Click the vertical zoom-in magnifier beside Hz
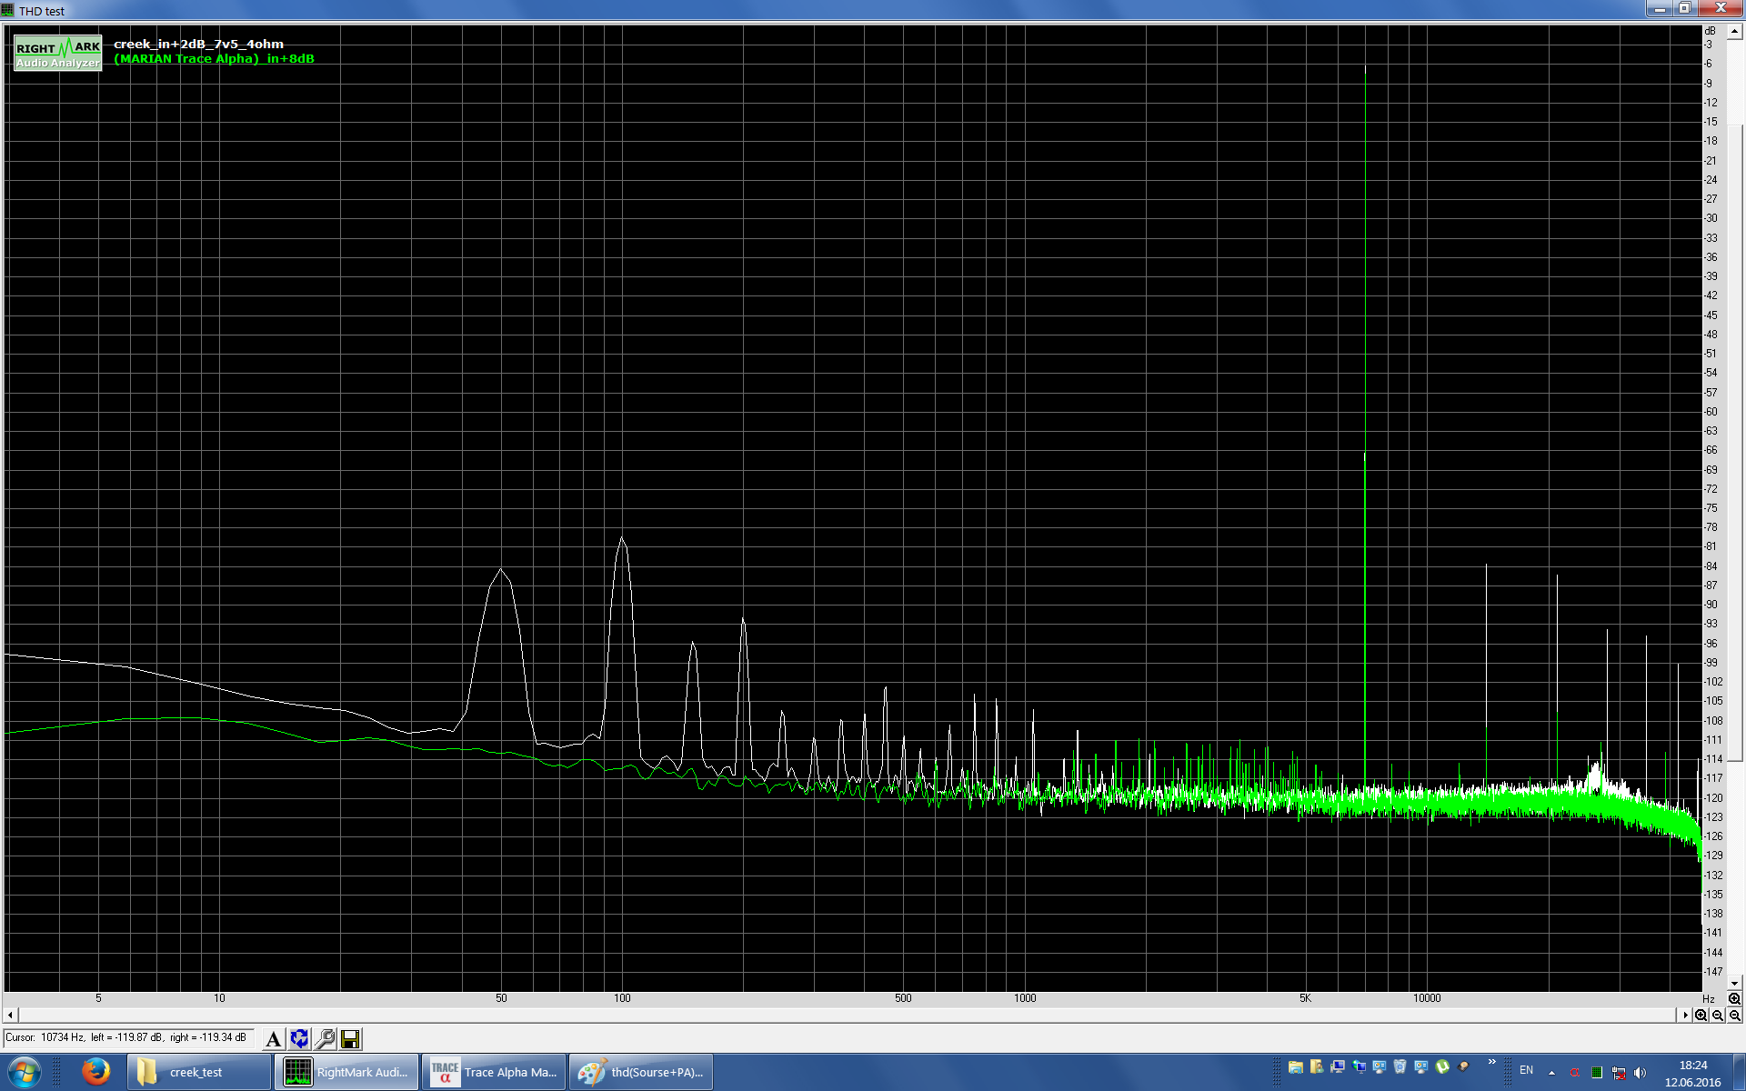Viewport: 1746px width, 1091px height. (x=1734, y=998)
